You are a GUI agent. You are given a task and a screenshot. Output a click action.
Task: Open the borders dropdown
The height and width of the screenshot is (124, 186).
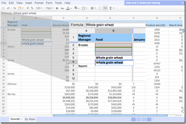(84, 8)
